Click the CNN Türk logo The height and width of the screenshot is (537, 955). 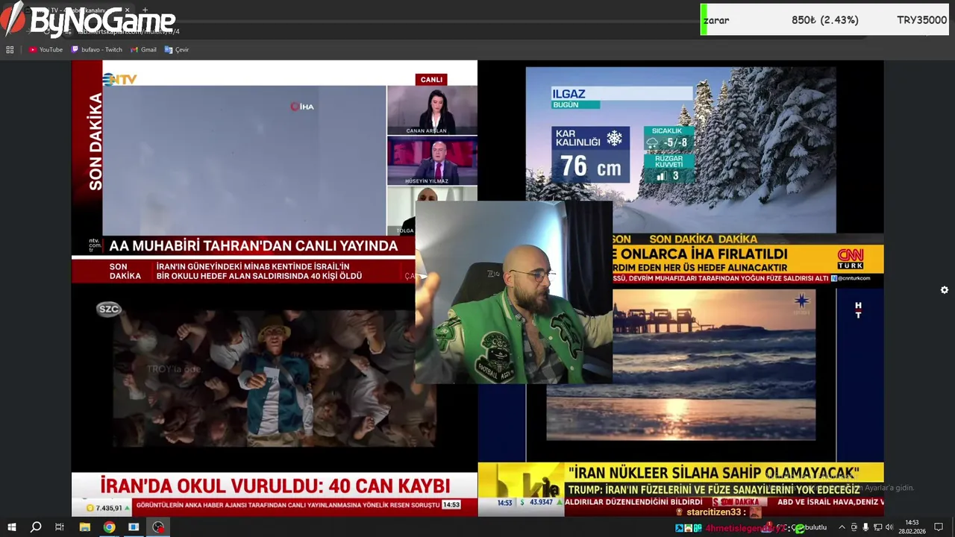pyautogui.click(x=851, y=259)
